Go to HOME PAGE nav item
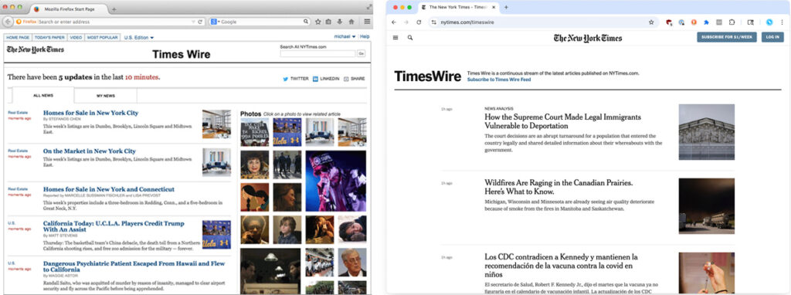The width and height of the screenshot is (791, 295). pos(18,37)
